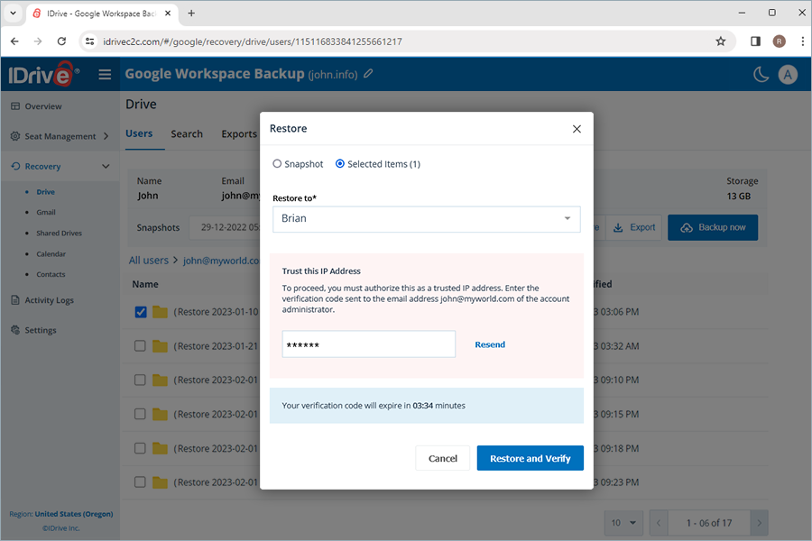Open the browser side panel icon
Screen dimensions: 812x541
click(755, 41)
